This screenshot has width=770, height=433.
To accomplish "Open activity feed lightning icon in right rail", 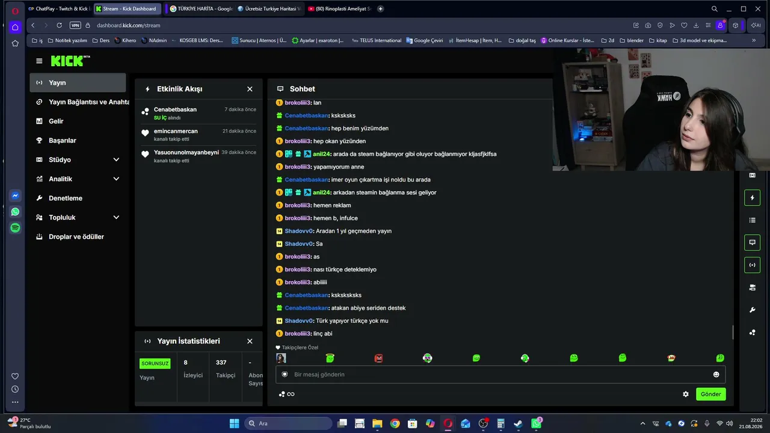I will tap(752, 197).
